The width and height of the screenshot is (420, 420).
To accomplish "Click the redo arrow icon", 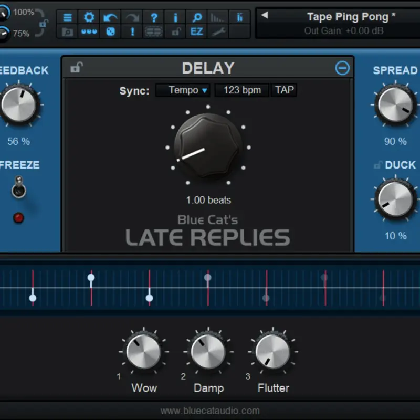I will tap(132, 17).
